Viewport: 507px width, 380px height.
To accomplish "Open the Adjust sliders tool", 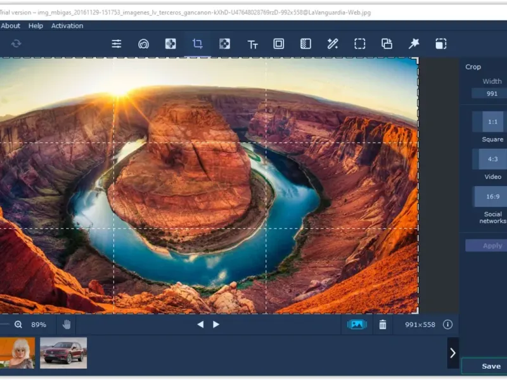I will (117, 44).
